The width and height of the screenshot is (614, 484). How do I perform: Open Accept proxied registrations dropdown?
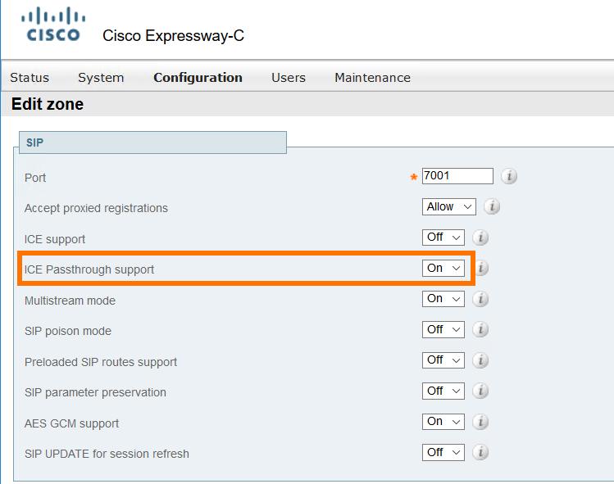[x=449, y=206]
